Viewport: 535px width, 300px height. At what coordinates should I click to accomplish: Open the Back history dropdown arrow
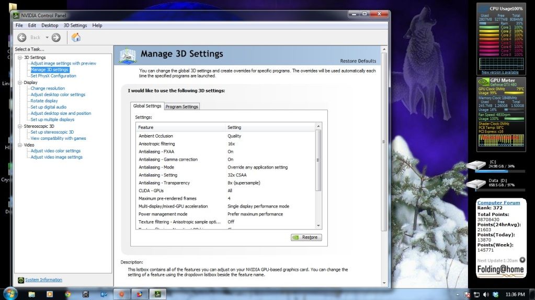pyautogui.click(x=47, y=38)
